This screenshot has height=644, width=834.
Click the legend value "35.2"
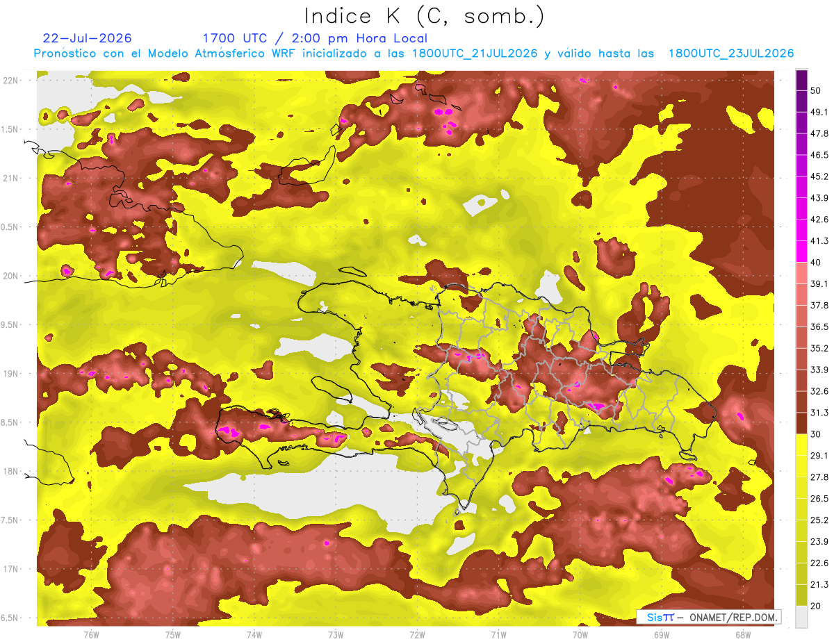pyautogui.click(x=819, y=348)
